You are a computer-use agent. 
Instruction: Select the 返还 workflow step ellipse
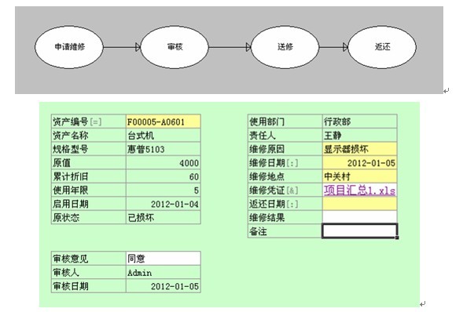pos(382,47)
